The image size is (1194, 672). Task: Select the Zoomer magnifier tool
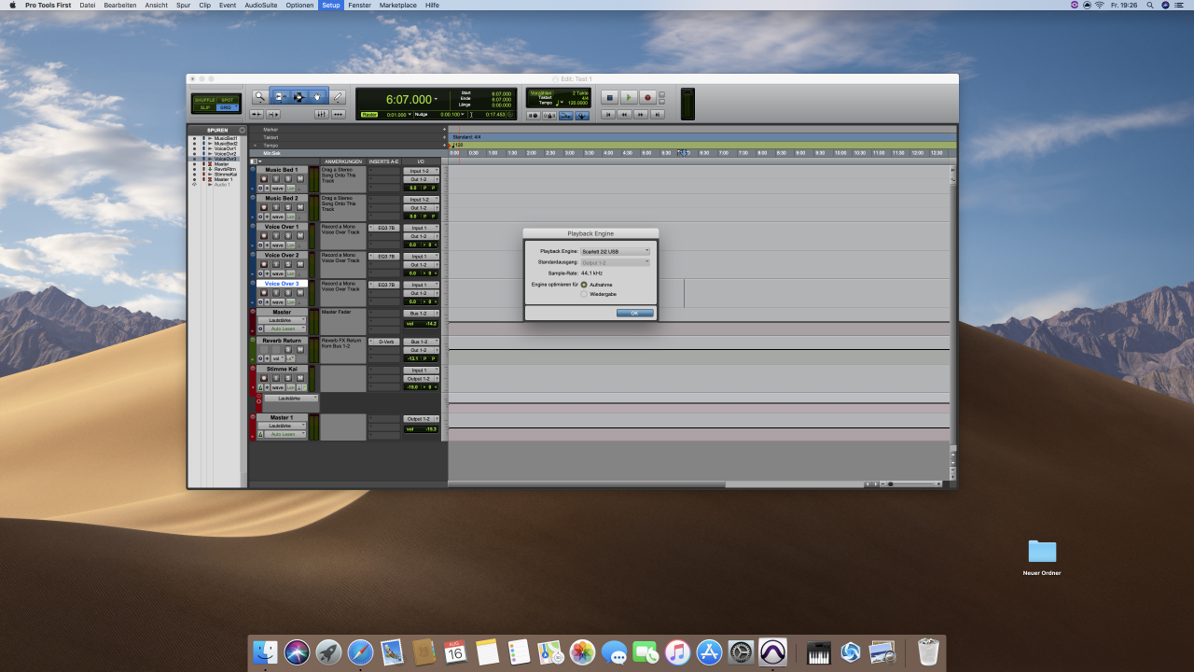260,97
